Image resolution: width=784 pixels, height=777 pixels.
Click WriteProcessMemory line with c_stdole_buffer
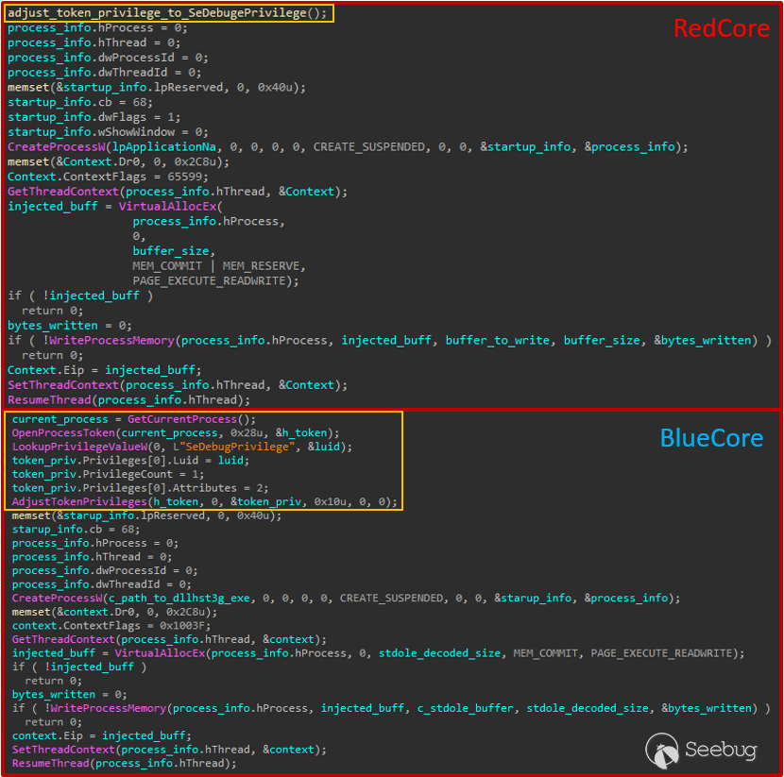pyautogui.click(x=391, y=708)
